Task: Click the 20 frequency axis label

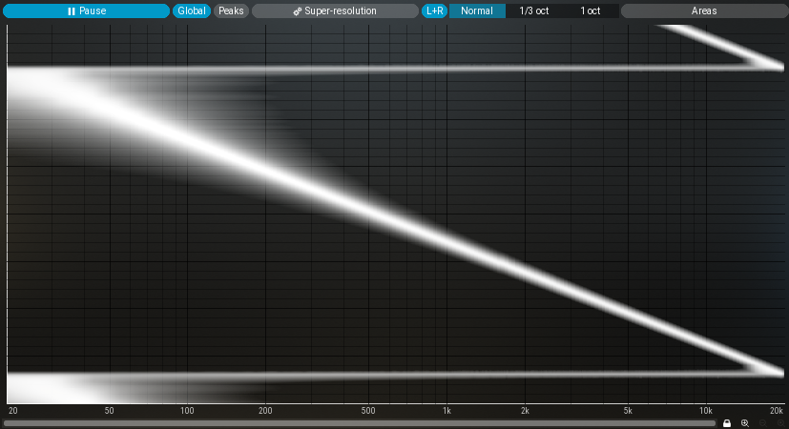Action: pyautogui.click(x=13, y=411)
